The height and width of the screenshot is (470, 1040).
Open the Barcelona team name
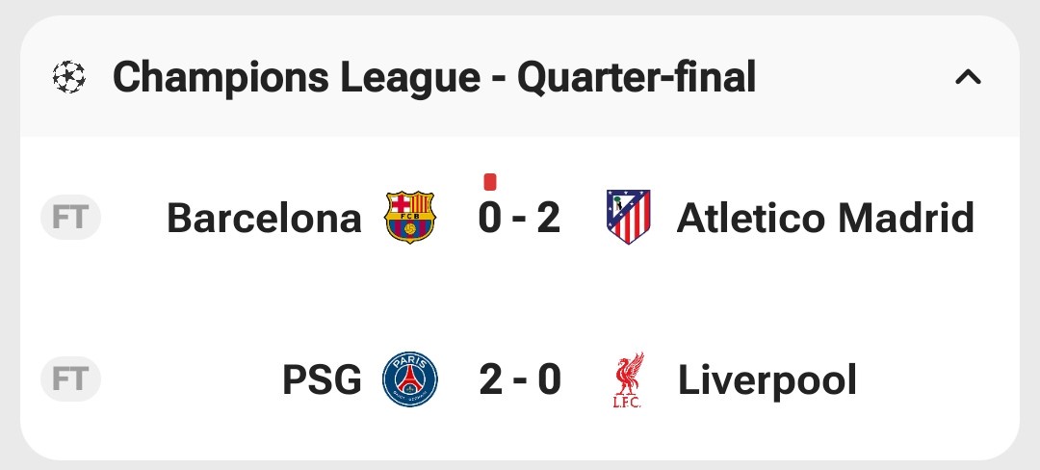tap(264, 219)
